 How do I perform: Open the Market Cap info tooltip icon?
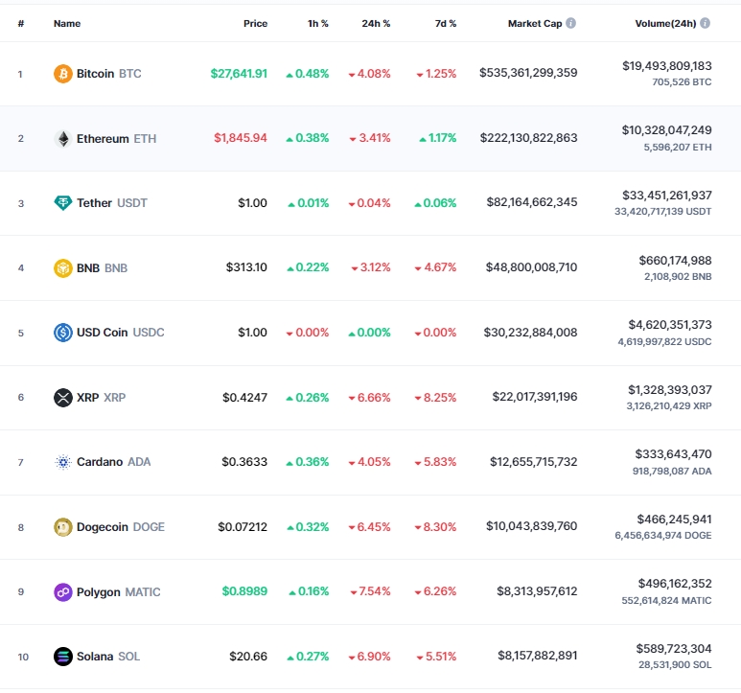coord(571,23)
